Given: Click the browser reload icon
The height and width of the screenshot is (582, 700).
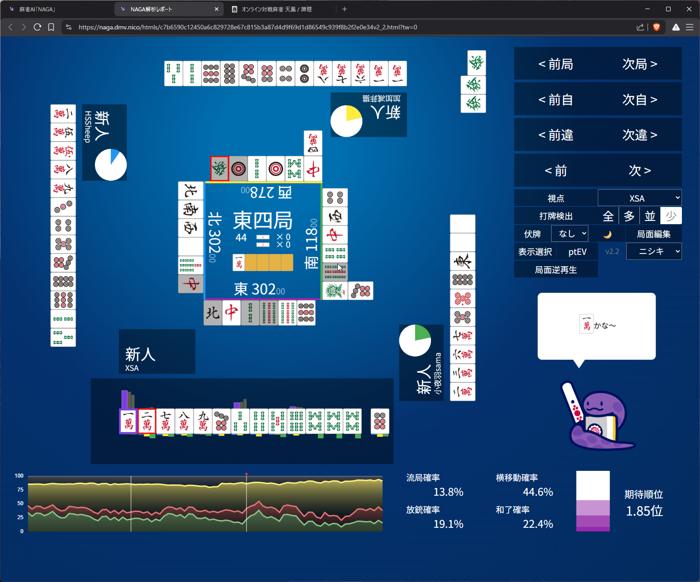Looking at the screenshot, I should point(38,27).
